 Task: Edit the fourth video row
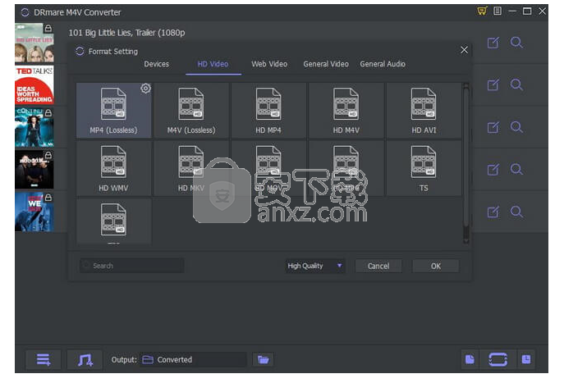coord(493,170)
